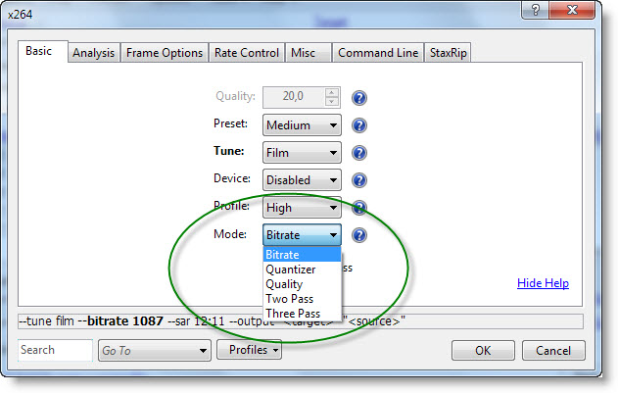Switch to the Misc tab
618x393 pixels.
(309, 53)
